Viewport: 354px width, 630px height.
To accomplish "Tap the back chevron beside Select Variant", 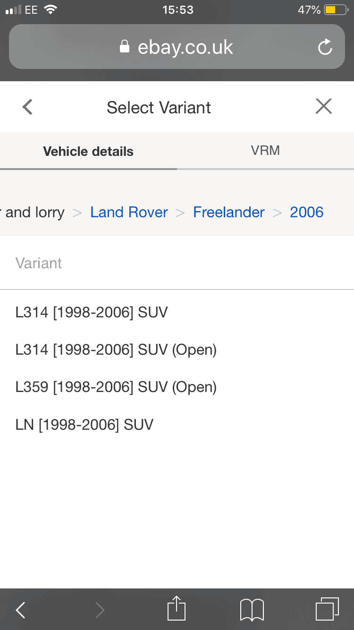I will (x=27, y=107).
